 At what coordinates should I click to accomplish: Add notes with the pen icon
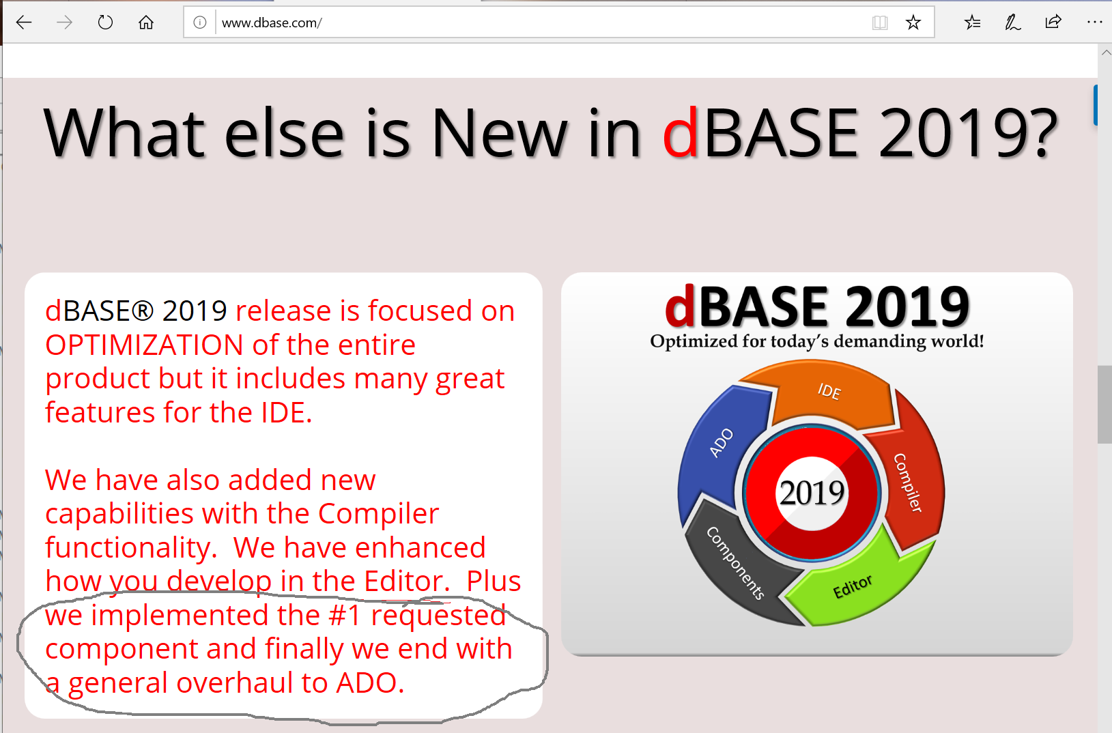[1013, 23]
